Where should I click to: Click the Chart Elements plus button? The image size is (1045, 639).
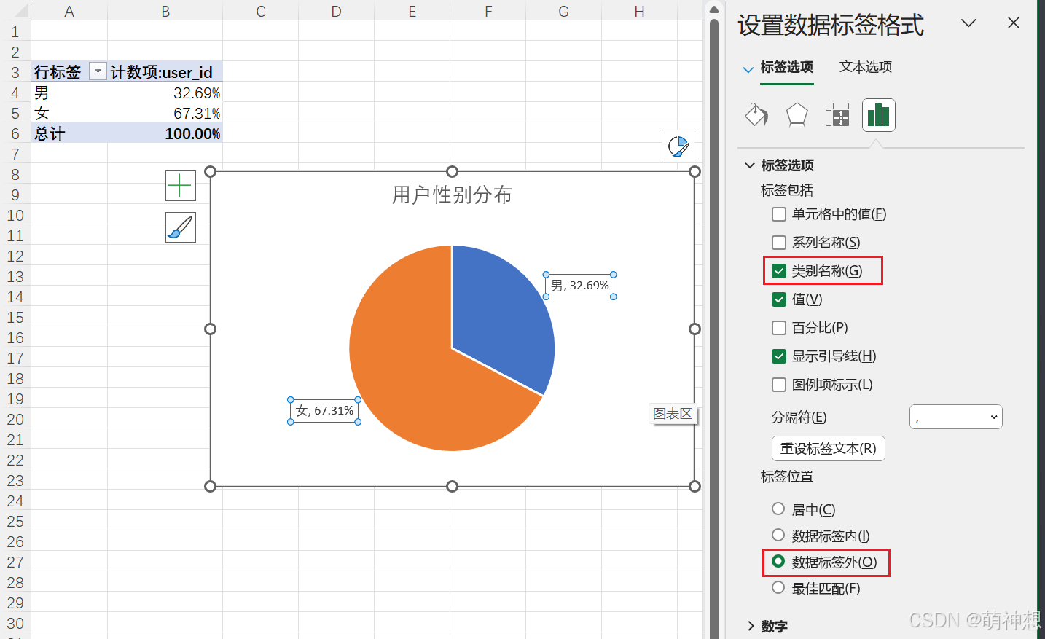click(x=181, y=186)
